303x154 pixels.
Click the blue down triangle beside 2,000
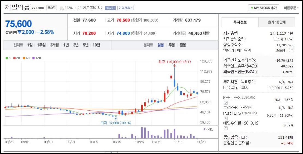coord(19,32)
